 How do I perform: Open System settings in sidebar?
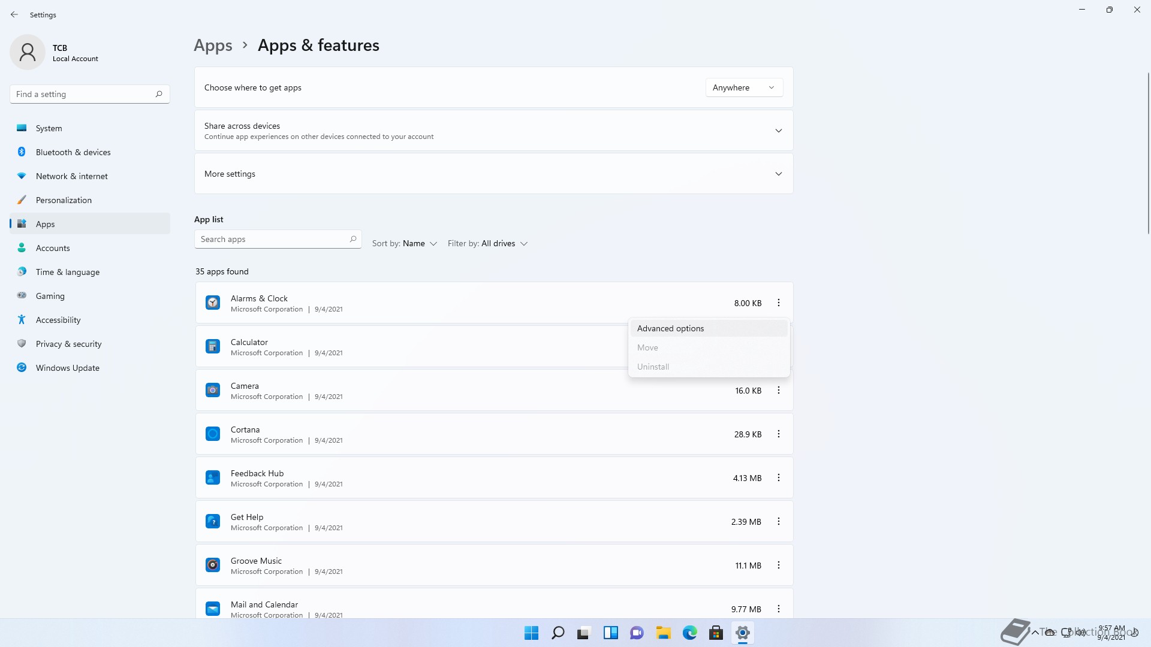(90, 128)
